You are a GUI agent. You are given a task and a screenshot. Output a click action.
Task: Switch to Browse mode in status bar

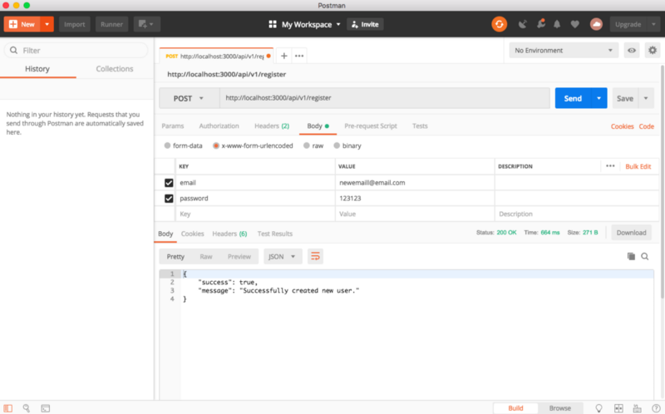pos(559,408)
